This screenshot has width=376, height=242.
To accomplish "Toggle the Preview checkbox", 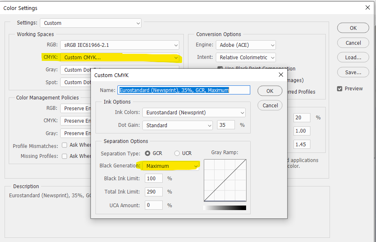I will (x=339, y=88).
